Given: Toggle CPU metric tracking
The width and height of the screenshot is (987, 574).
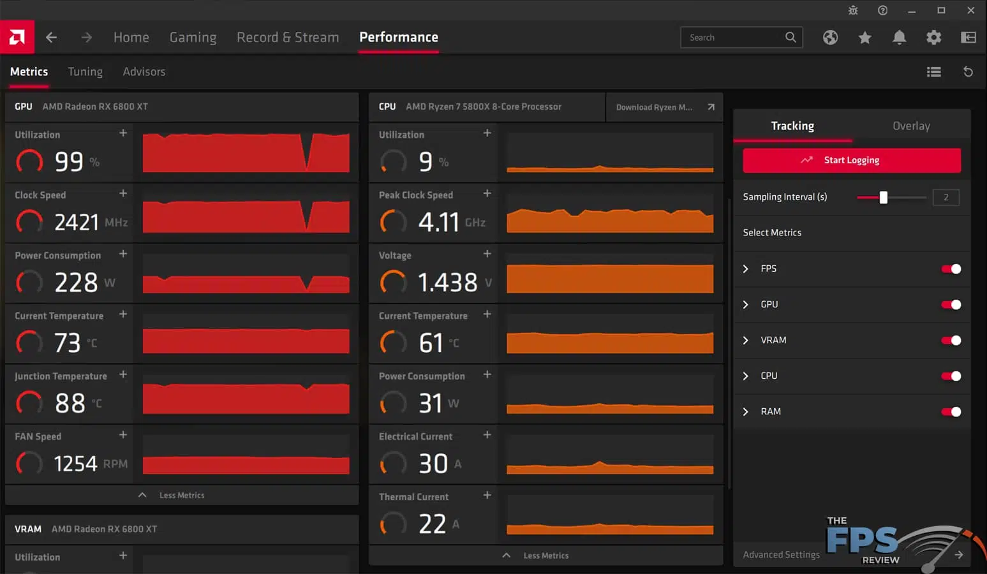Looking at the screenshot, I should [x=951, y=376].
